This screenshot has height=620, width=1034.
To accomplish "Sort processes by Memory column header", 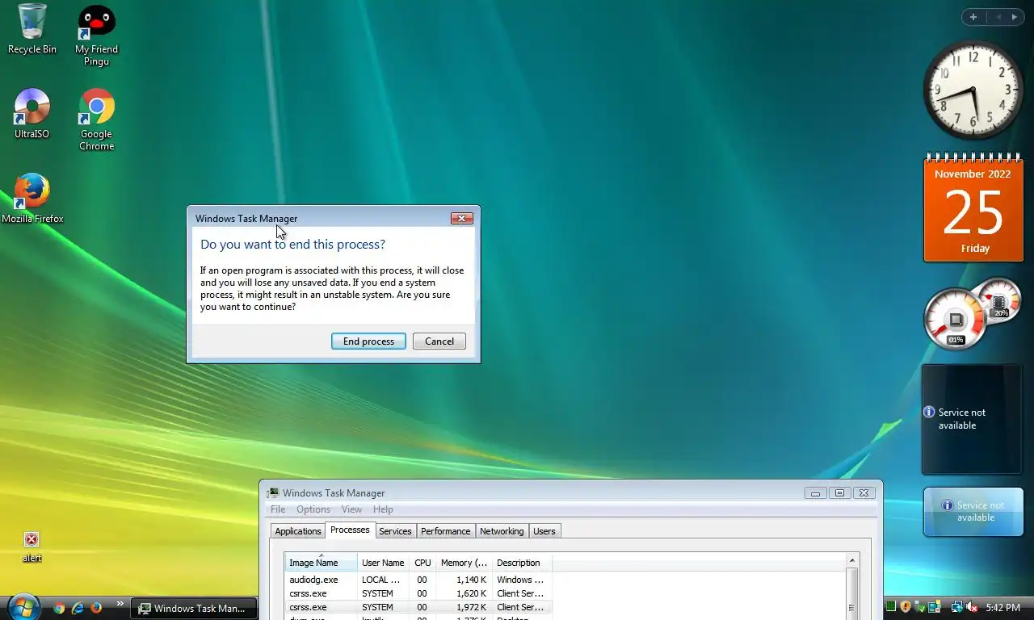I will [464, 563].
